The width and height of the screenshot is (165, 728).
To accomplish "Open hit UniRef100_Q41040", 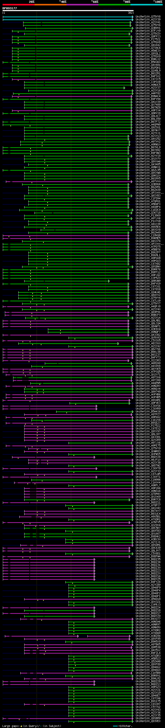I will 148,508.
